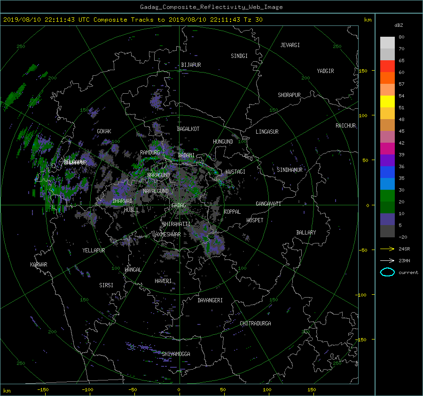Image resolution: width=423 pixels, height=396 pixels.
Task: Click the GANGAVATI city label
Action: [x=268, y=203]
